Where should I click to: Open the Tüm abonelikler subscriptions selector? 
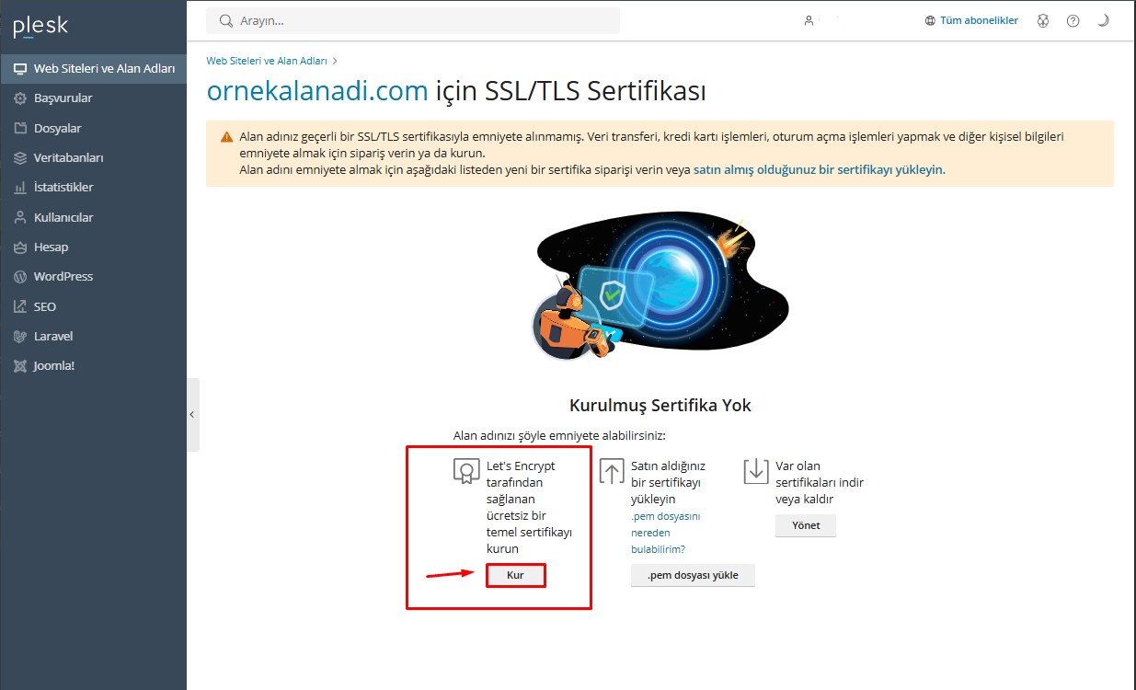coord(971,21)
